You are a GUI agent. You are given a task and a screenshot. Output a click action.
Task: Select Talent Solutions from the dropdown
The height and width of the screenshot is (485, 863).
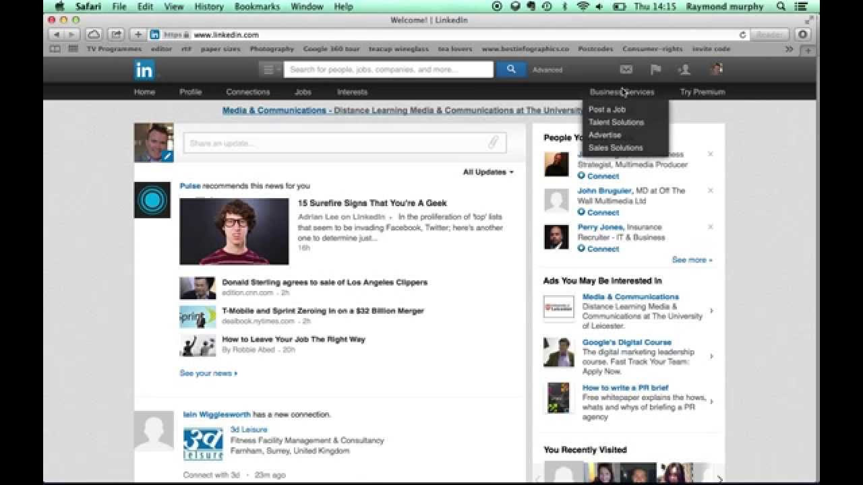coord(616,122)
